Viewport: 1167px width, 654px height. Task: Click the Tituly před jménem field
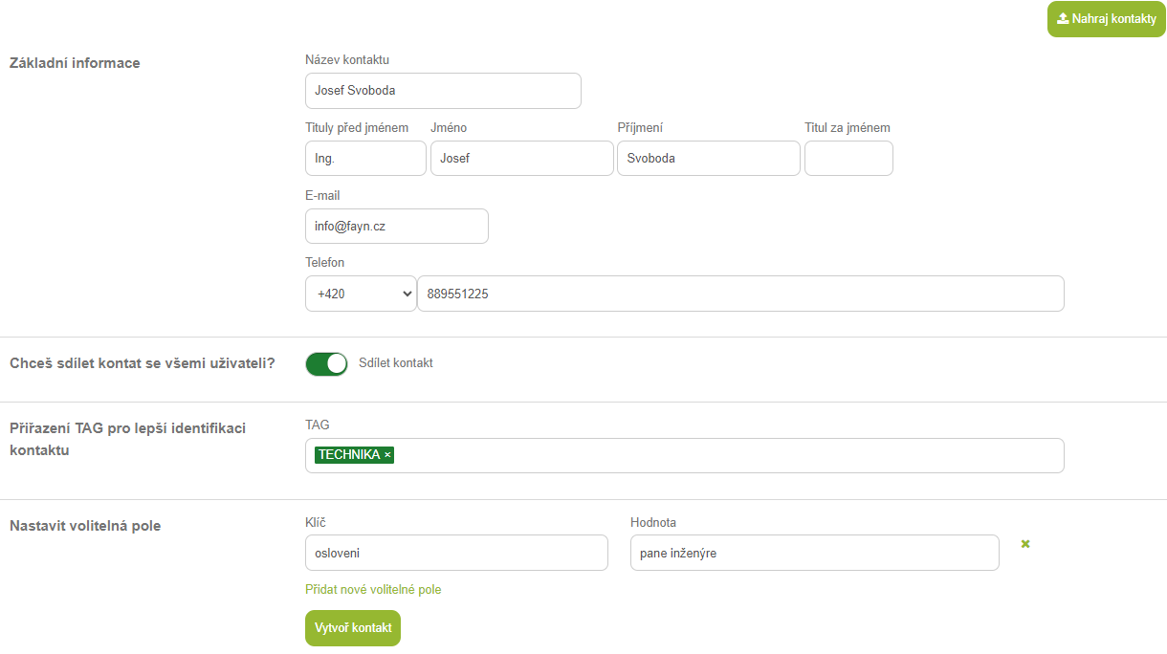(365, 159)
